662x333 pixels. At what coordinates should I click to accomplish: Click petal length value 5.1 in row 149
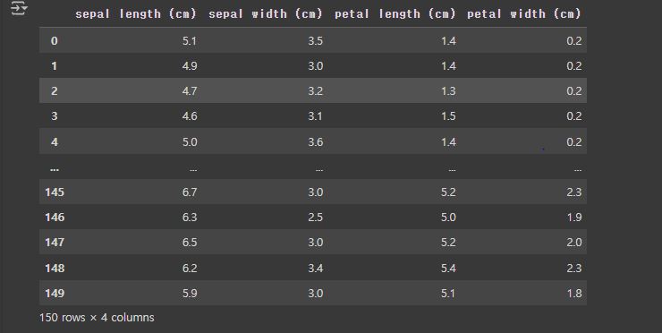coord(448,294)
